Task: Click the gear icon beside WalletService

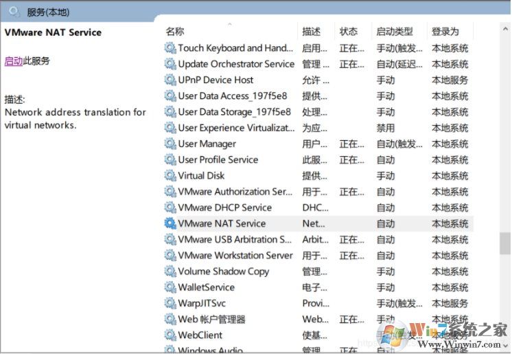Action: click(170, 287)
